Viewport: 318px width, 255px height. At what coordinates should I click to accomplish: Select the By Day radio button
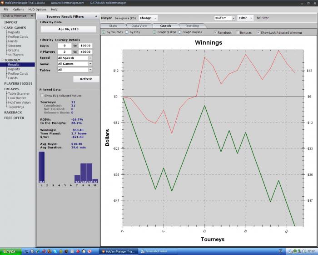click(x=127, y=32)
